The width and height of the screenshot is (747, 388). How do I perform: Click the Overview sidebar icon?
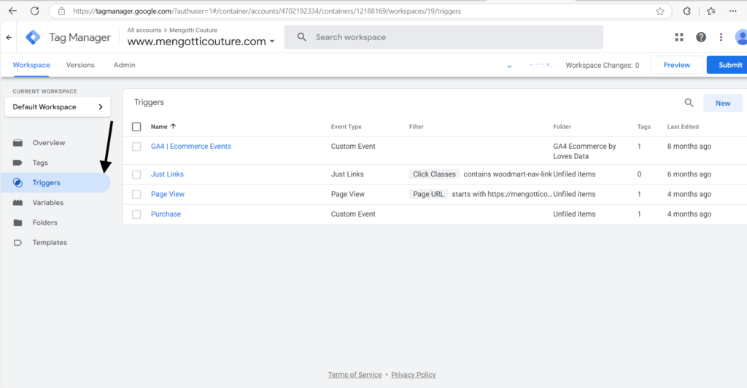[18, 143]
